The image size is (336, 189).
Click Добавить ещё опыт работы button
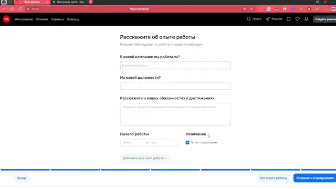tap(145, 158)
